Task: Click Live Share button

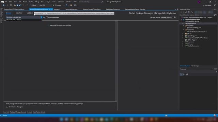Action: (x=207, y=5)
